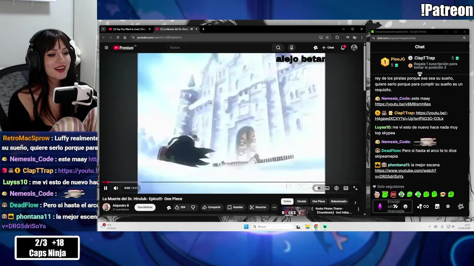
Task: Select the Todos filter chip
Action: [x=287, y=201]
